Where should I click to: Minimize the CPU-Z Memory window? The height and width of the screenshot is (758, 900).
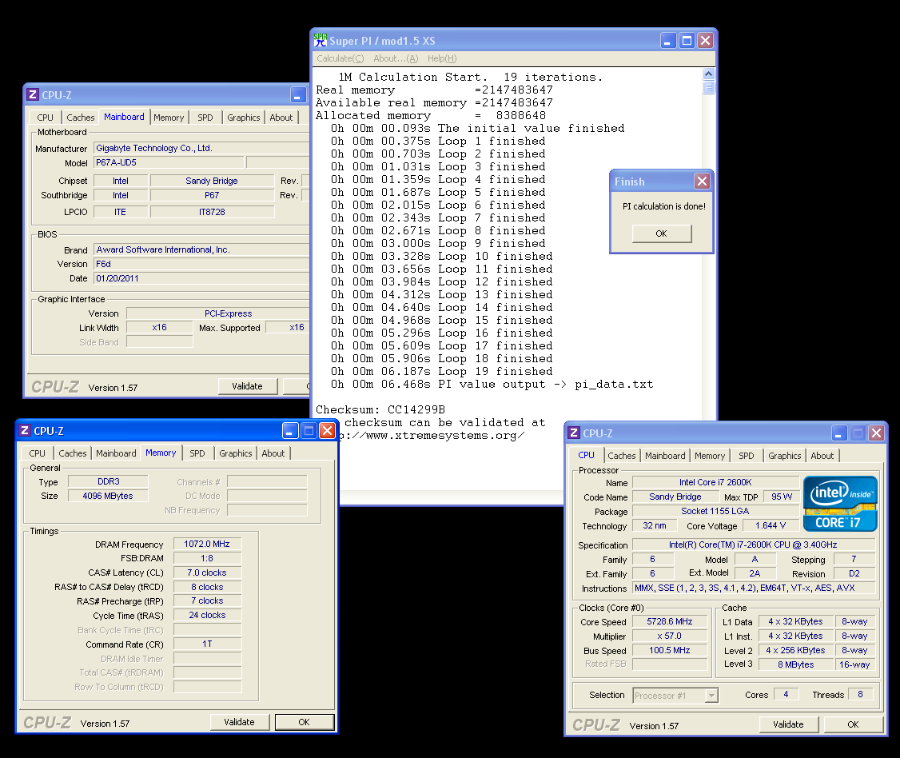pyautogui.click(x=290, y=431)
